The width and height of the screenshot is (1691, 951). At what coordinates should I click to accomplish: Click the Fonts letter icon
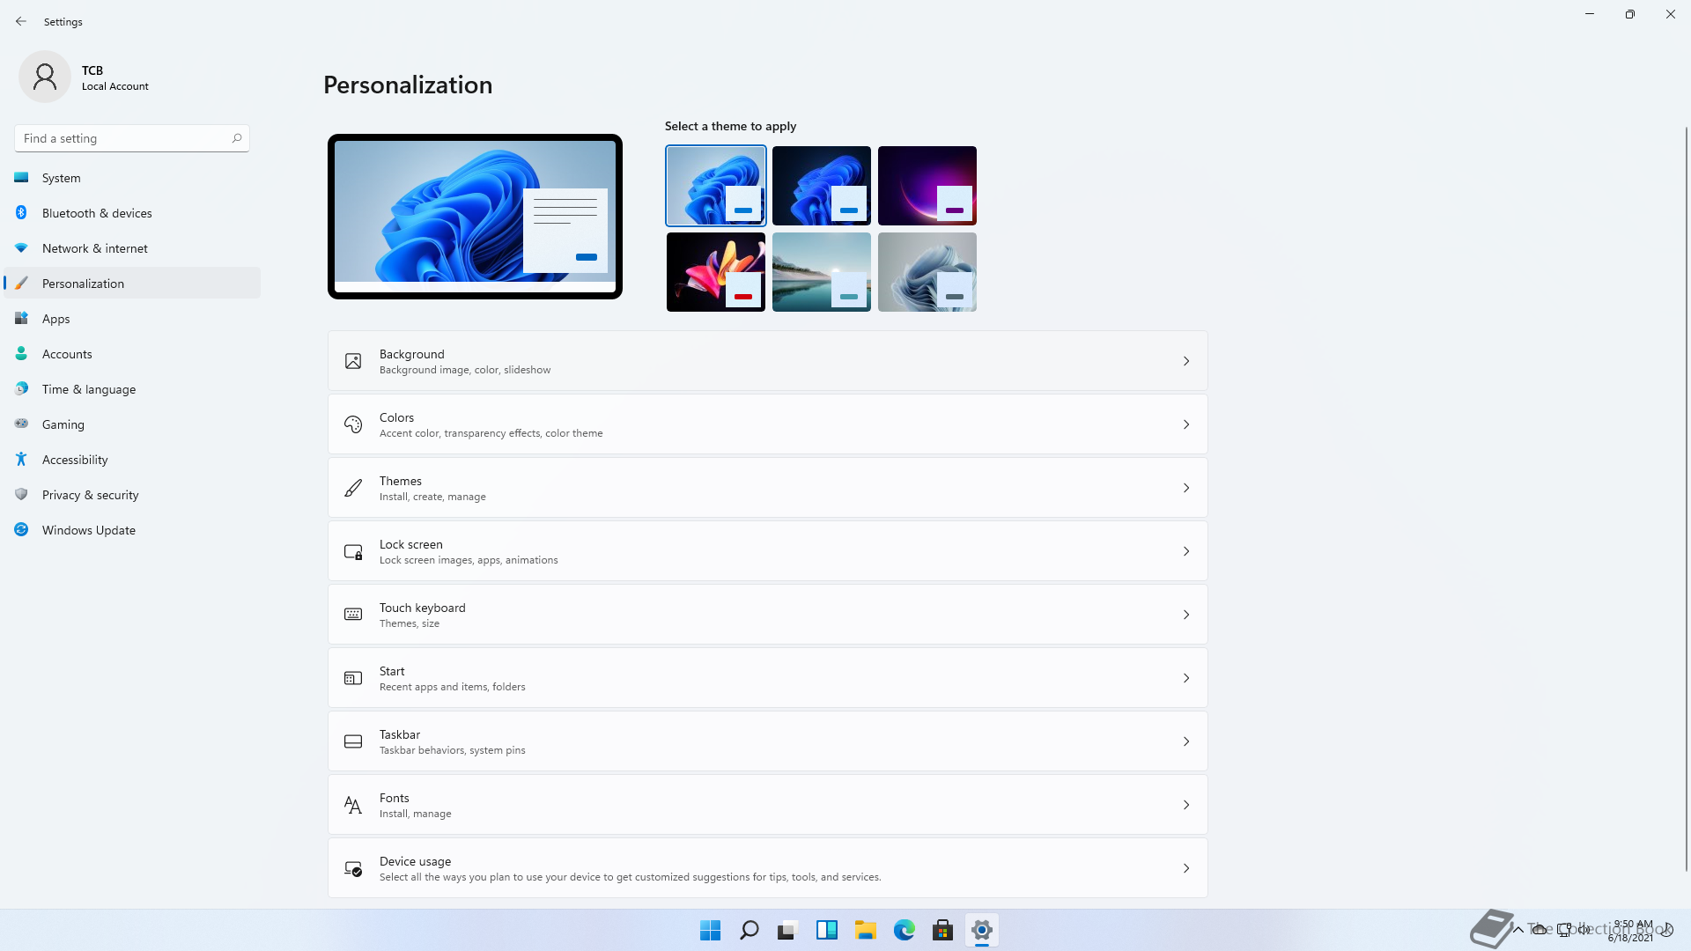(353, 805)
